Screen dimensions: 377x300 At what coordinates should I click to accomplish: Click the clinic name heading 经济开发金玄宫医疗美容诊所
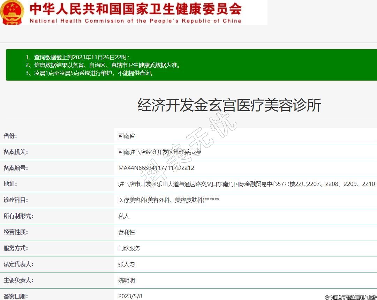[x=229, y=105]
